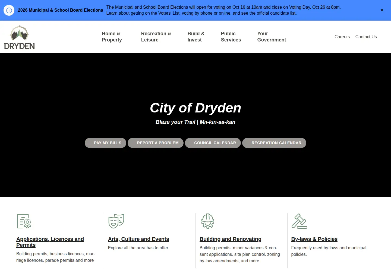Click the 'Building permits, minor variances' description text
The width and height of the screenshot is (391, 271).
point(240,254)
